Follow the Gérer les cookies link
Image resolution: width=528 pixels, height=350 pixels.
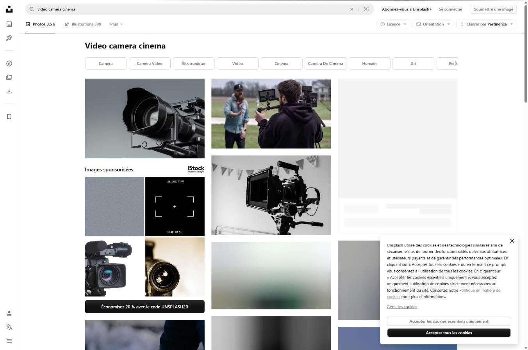coord(401,307)
